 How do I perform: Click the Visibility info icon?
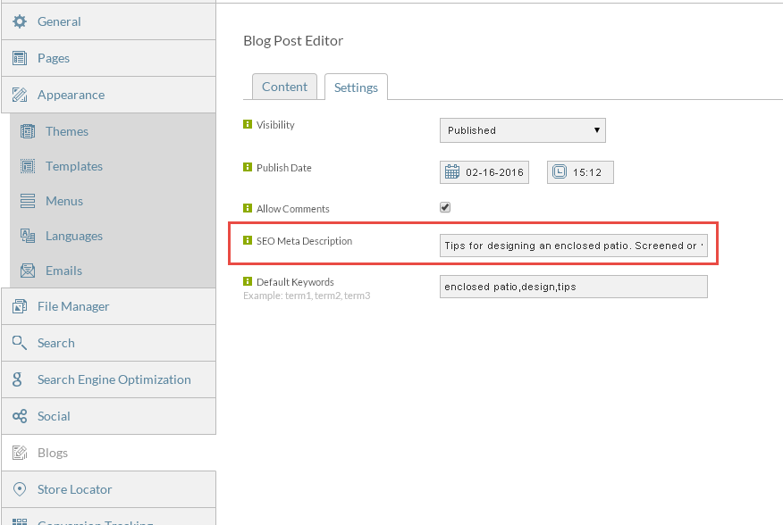pos(248,124)
